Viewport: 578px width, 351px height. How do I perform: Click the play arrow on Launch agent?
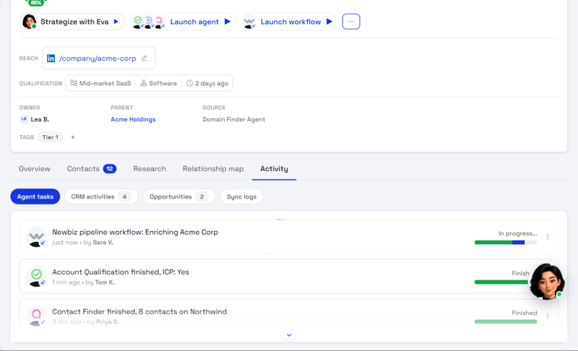coord(228,22)
